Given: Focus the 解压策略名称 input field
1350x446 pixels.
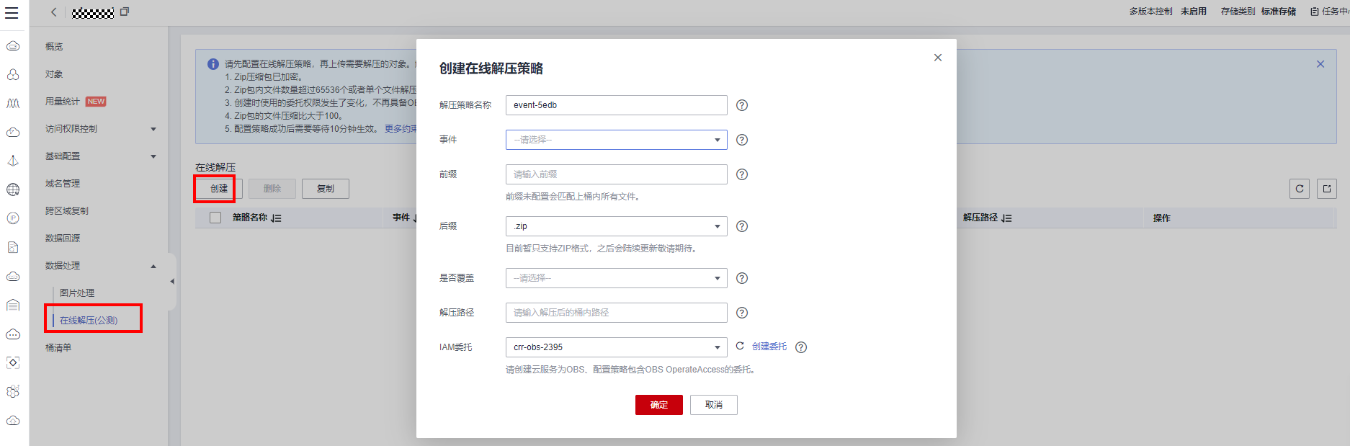Looking at the screenshot, I should pyautogui.click(x=617, y=105).
